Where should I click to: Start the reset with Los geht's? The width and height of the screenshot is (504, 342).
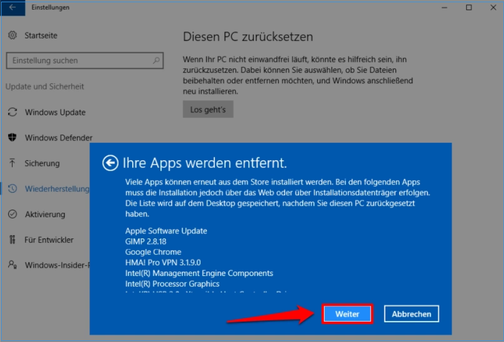click(208, 108)
